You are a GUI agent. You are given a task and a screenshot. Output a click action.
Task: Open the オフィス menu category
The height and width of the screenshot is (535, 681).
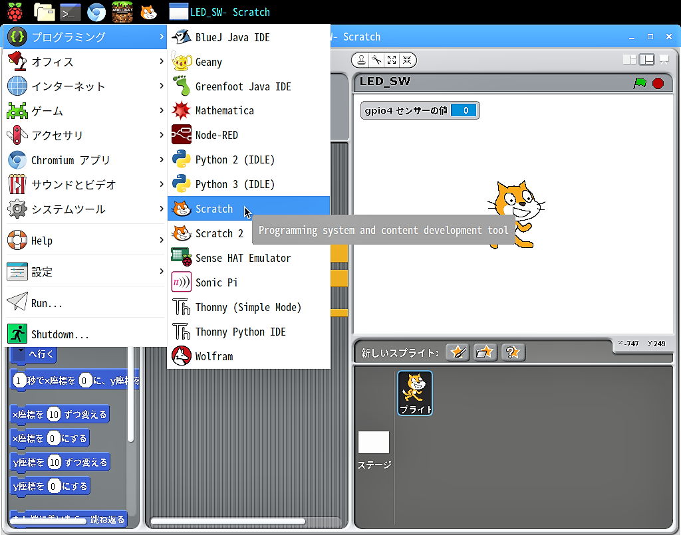pyautogui.click(x=86, y=62)
